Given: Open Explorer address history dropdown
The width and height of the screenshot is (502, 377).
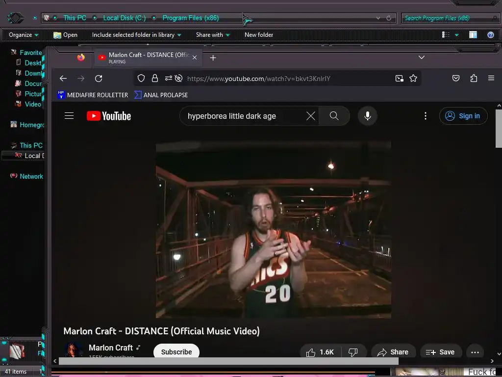Looking at the screenshot, I should [378, 18].
